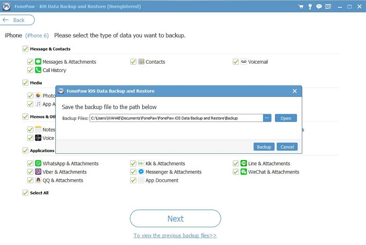Screen dimensions: 366x245
Task: Click the QQ penguin icon
Action: coord(38,180)
